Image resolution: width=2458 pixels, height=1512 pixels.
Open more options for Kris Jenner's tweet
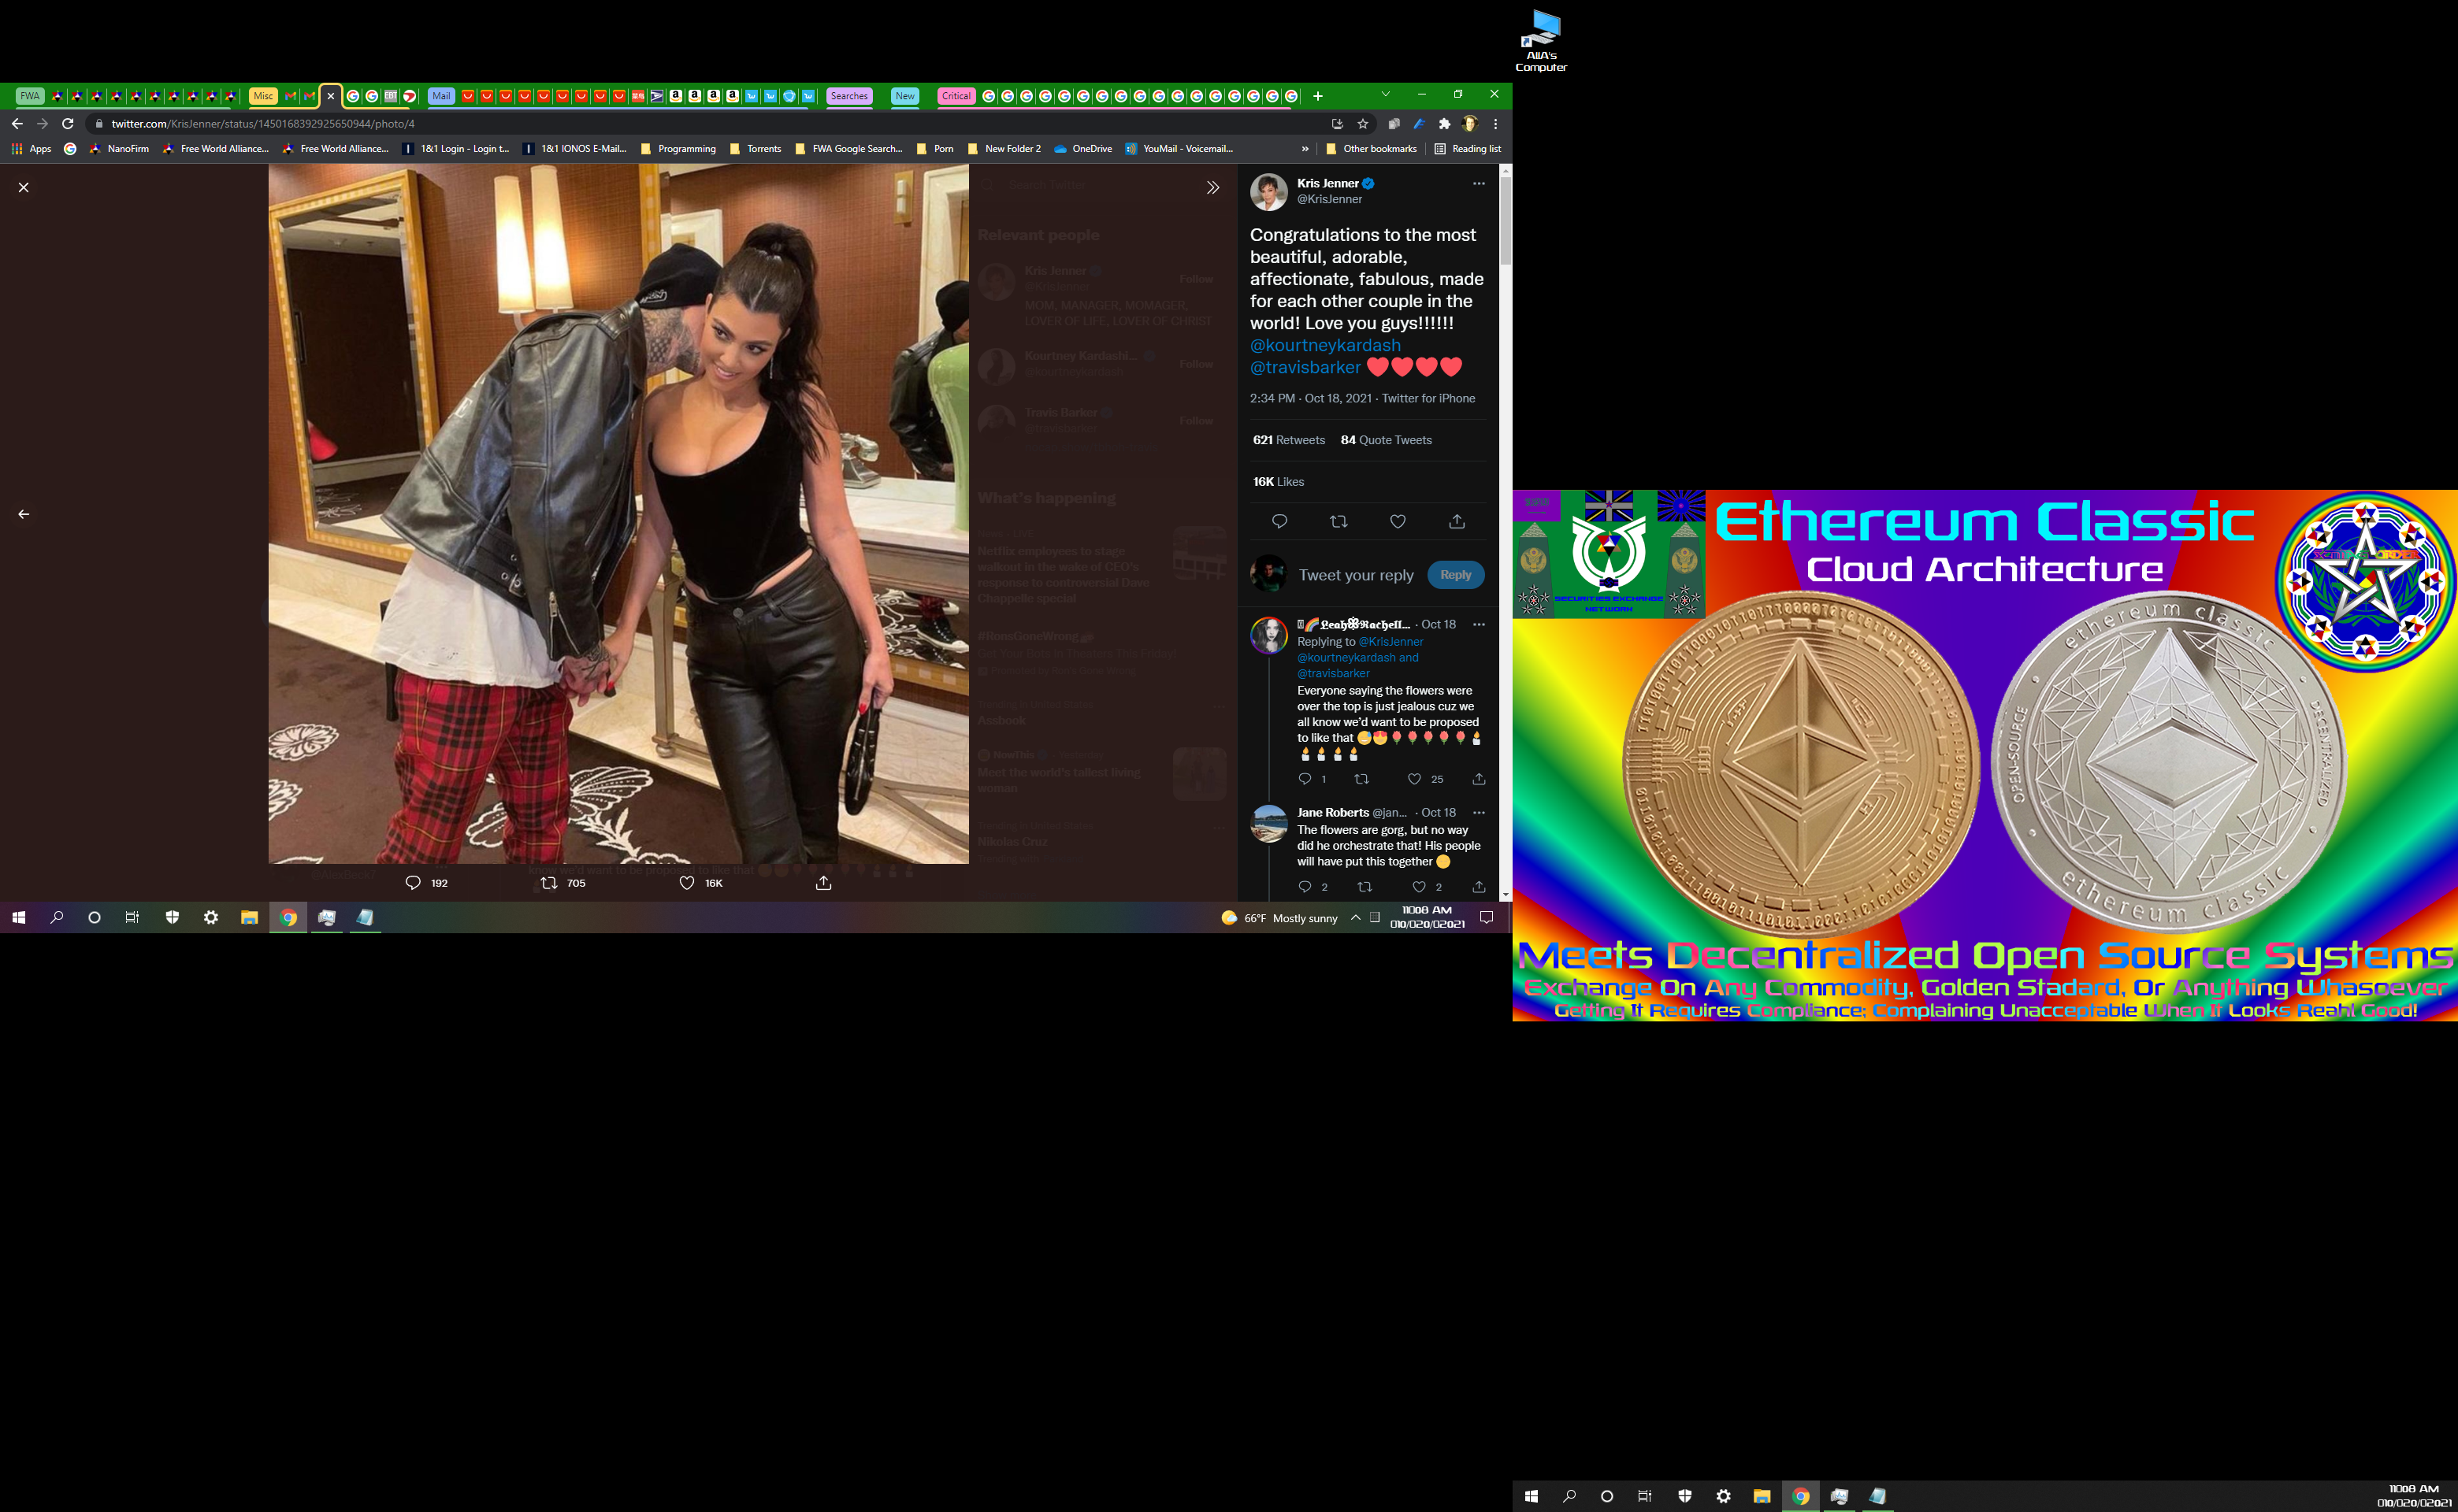[1479, 183]
